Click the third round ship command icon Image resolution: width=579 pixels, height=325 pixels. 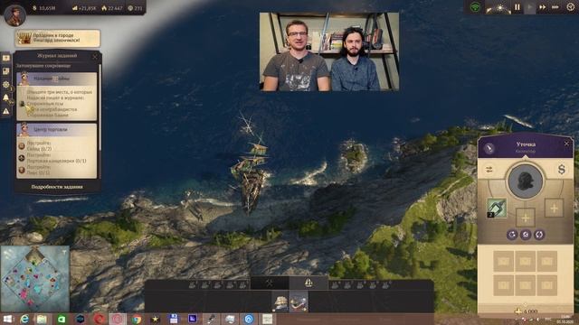pyautogui.click(x=539, y=235)
